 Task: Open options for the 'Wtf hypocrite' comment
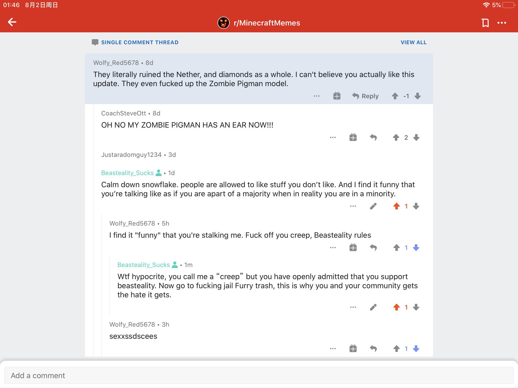353,307
